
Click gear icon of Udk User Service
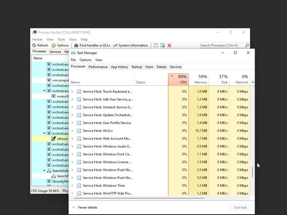click(79, 99)
